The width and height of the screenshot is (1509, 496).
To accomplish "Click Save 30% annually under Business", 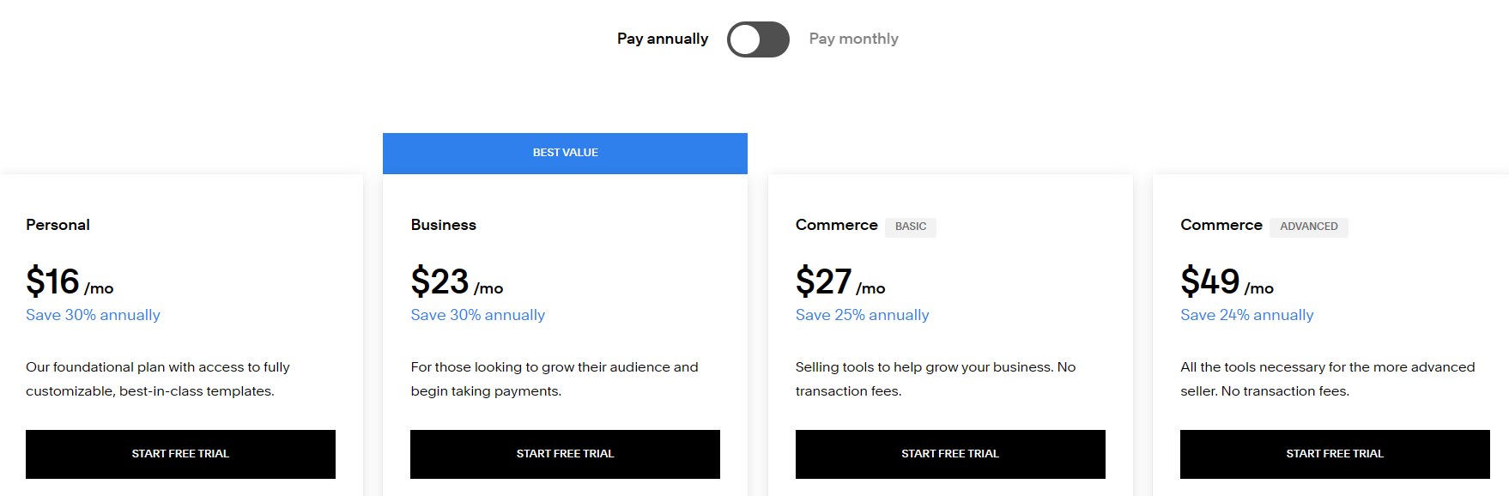I will click(x=477, y=315).
